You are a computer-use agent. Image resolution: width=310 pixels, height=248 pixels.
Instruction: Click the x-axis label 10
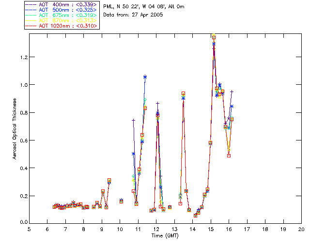(x=120, y=229)
